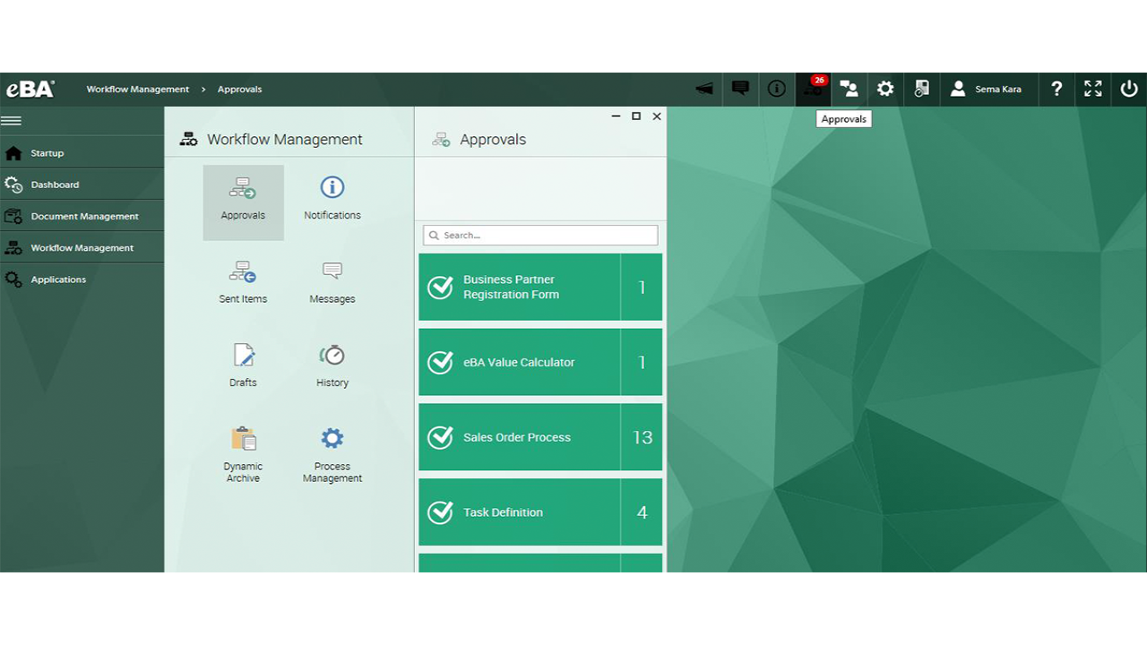The width and height of the screenshot is (1147, 645).
Task: Open the Process Management tile
Action: 332,454
